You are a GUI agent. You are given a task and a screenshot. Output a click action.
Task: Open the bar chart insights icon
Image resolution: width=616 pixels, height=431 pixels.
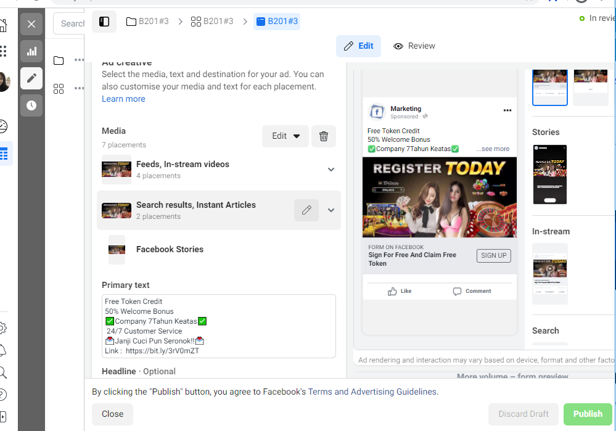(x=31, y=51)
